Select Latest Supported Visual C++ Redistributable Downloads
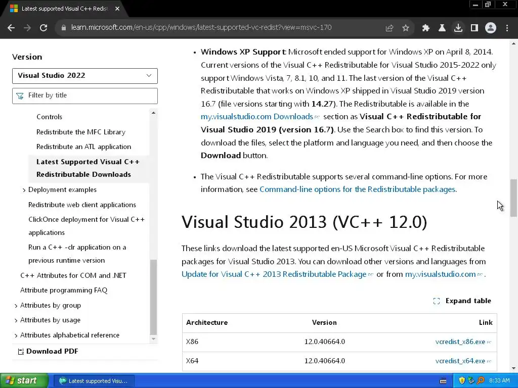This screenshot has width=518, height=388. point(88,168)
